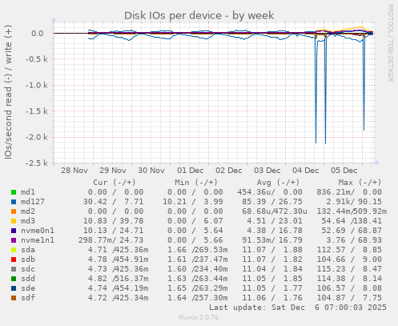Select the nvme0n1 legend label
The width and height of the screenshot is (398, 326).
coord(38,231)
